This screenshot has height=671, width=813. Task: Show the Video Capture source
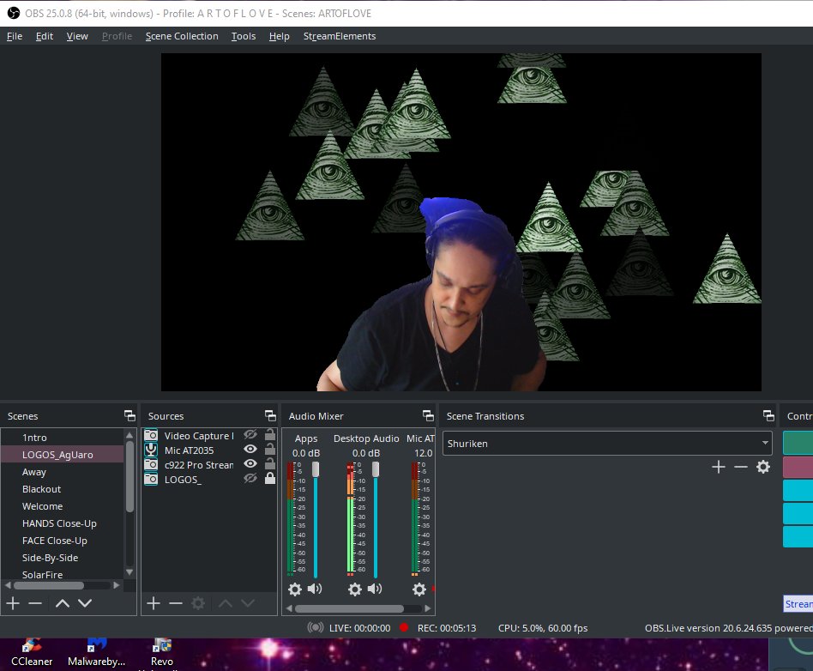click(250, 434)
